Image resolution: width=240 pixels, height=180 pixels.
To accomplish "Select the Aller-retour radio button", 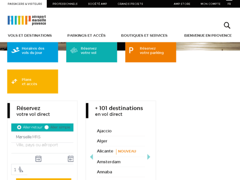I will [19, 127].
